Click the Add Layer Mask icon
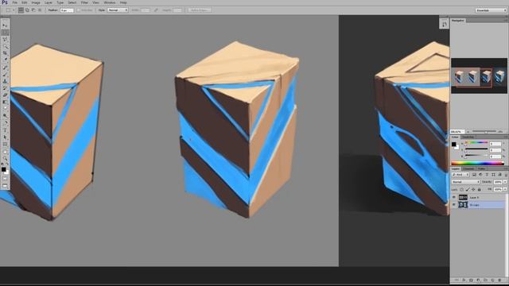Screen dimensions: 509x286 pyautogui.click(x=471, y=280)
